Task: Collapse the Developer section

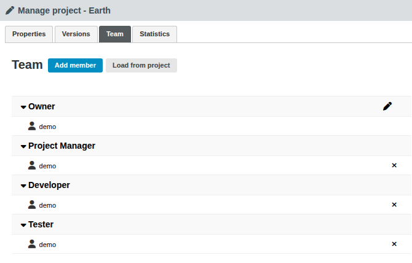Action: [23, 186]
